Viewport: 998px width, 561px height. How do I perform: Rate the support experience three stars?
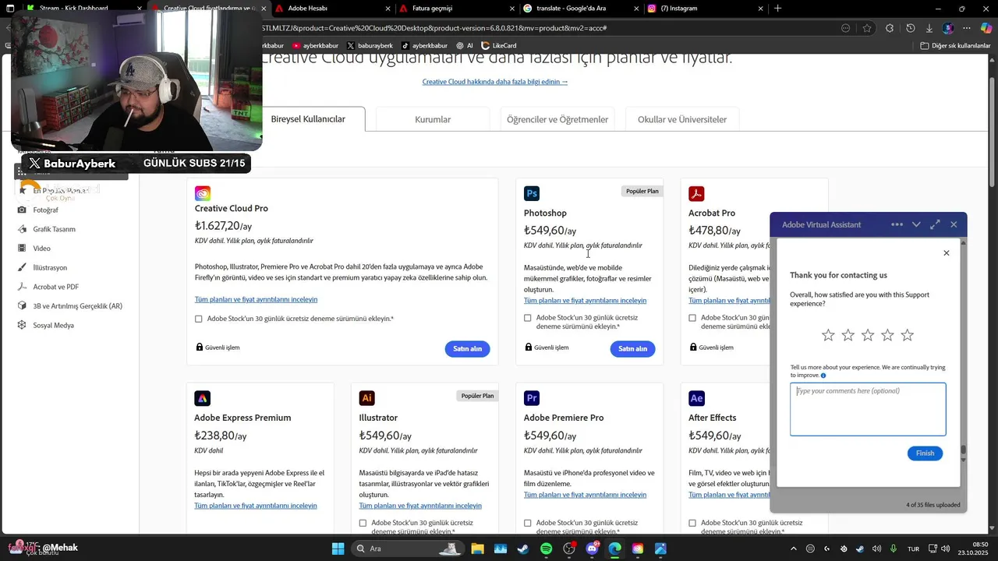[x=868, y=335]
